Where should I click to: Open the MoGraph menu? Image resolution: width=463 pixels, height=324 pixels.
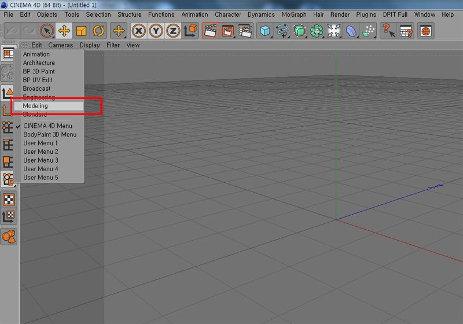294,14
